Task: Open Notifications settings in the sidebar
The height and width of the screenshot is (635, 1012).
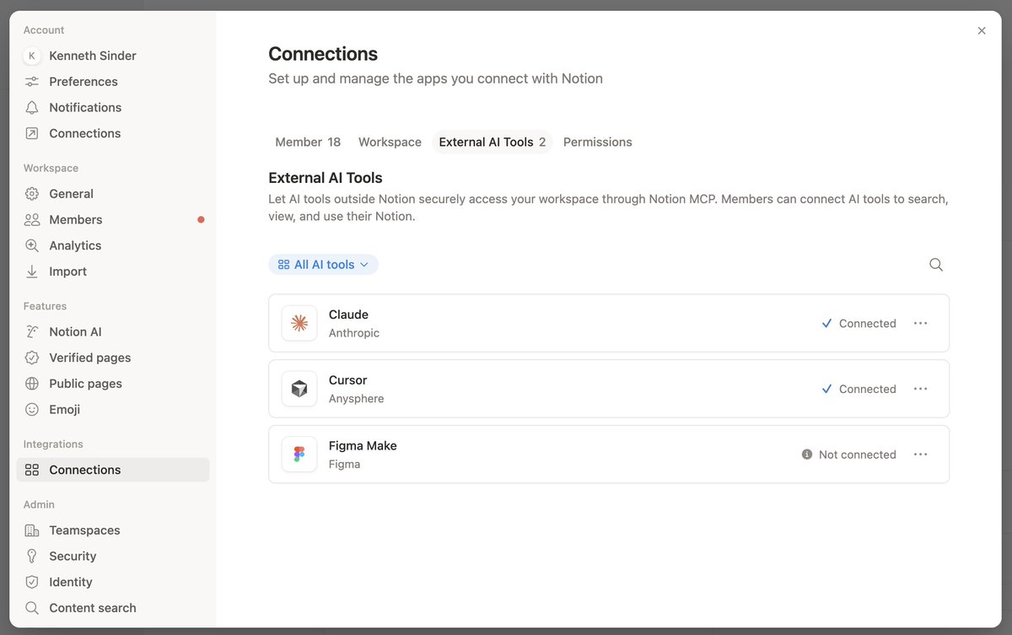Action: pyautogui.click(x=113, y=107)
